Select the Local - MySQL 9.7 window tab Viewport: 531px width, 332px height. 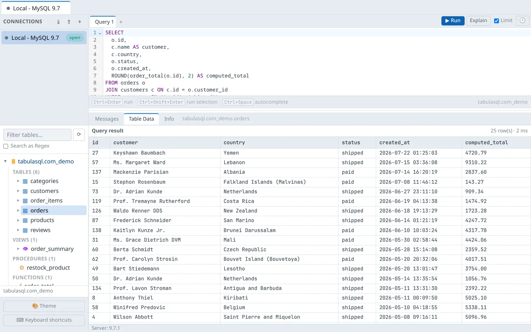[x=36, y=8]
